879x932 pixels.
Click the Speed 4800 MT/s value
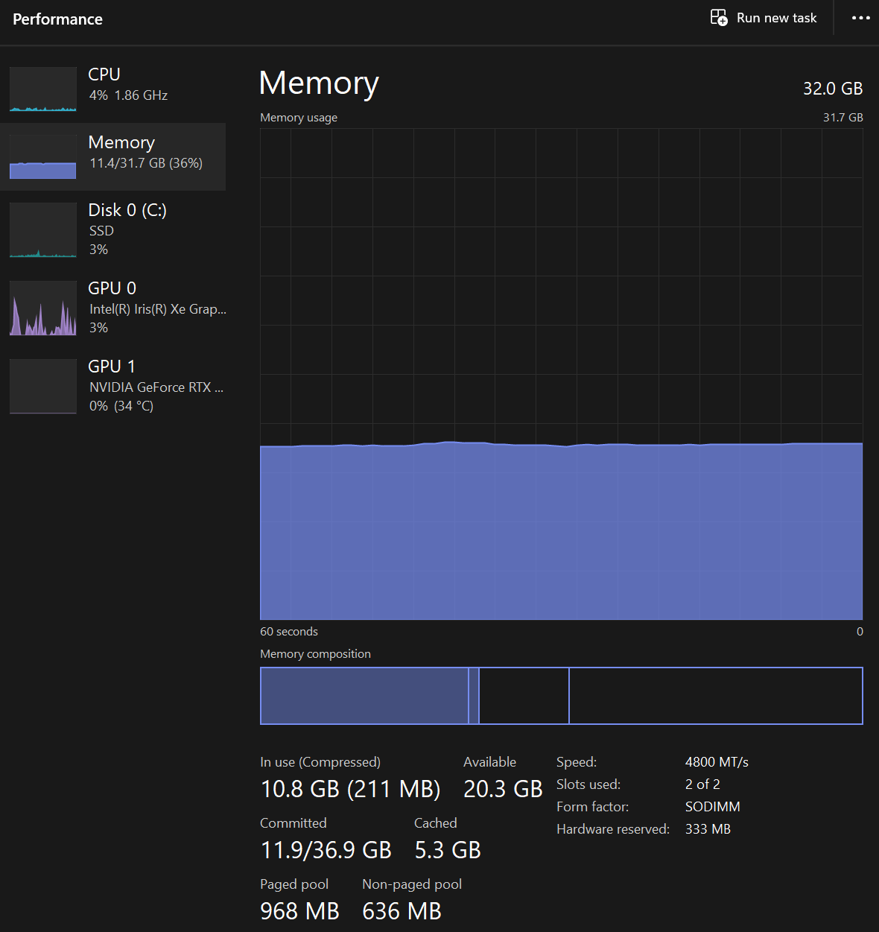[x=717, y=762]
